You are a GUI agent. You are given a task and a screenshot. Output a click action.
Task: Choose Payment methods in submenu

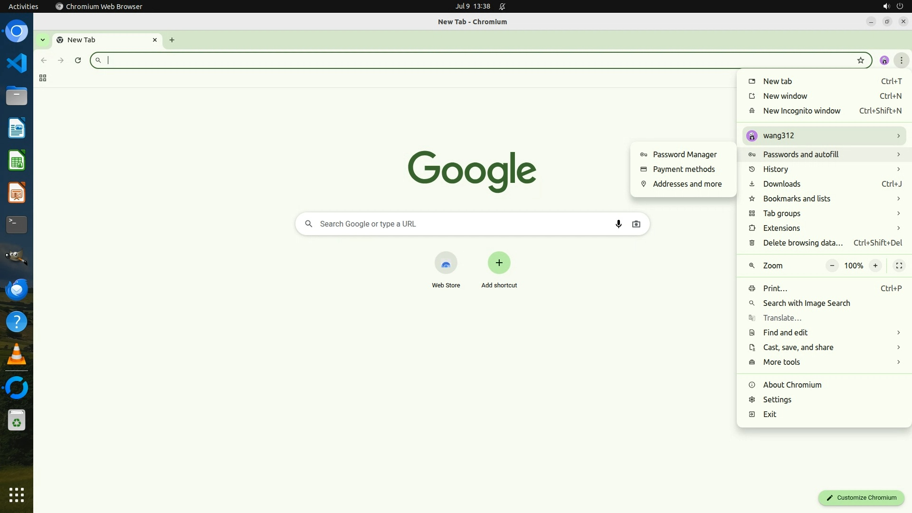coord(683,169)
